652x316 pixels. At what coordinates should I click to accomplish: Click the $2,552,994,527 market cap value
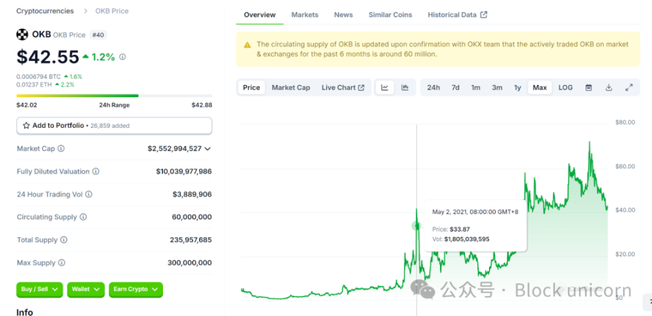(174, 149)
